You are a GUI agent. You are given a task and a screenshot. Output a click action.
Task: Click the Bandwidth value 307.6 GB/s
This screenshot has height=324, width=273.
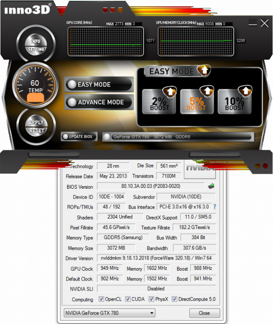195,248
